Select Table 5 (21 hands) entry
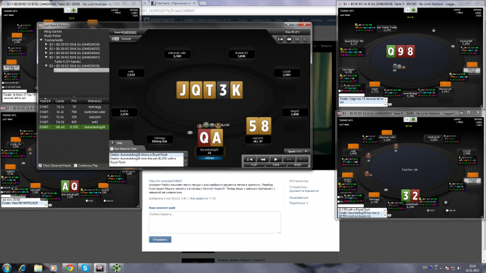Viewport: 486px width, 273px height. tap(67, 62)
